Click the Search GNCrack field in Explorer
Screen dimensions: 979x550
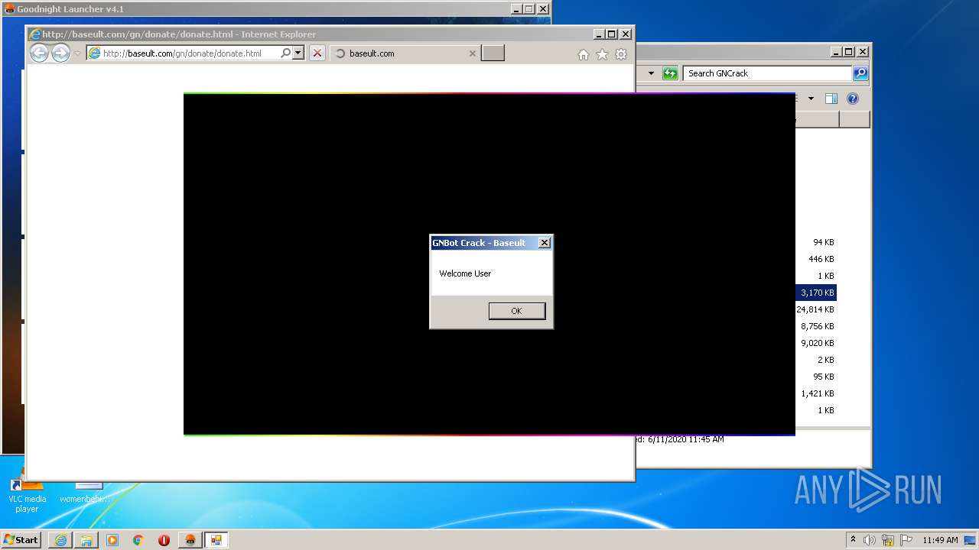pyautogui.click(x=767, y=73)
